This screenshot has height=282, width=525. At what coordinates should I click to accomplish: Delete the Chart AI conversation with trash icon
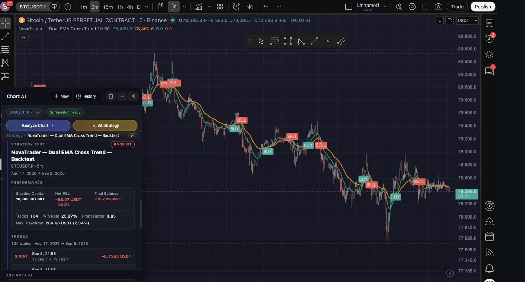tap(111, 96)
